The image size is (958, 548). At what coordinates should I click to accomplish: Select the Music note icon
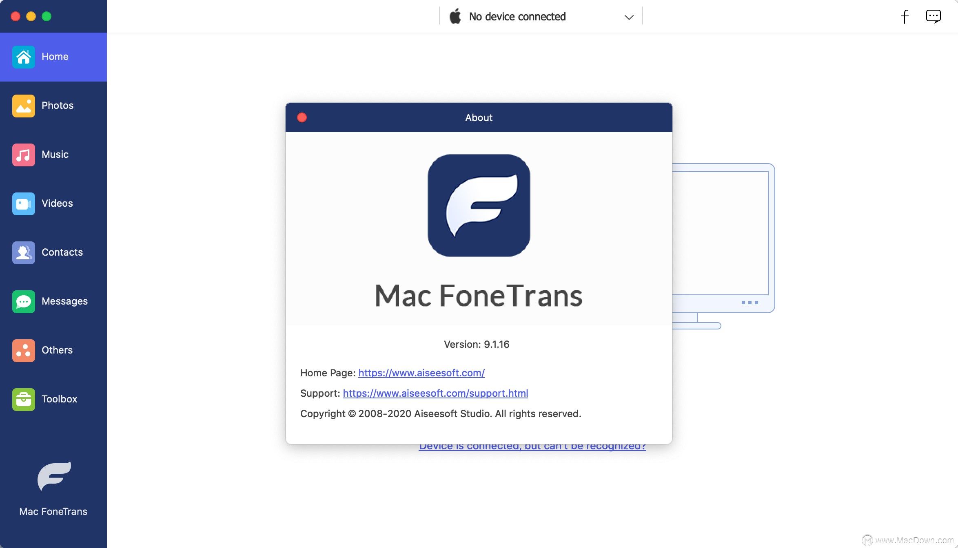click(x=24, y=155)
